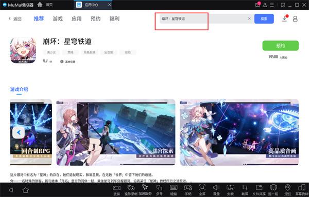Screen dimensions: 309x197
Task: Click the game title 崩坏：星穹铁道
Action: pos(67,42)
